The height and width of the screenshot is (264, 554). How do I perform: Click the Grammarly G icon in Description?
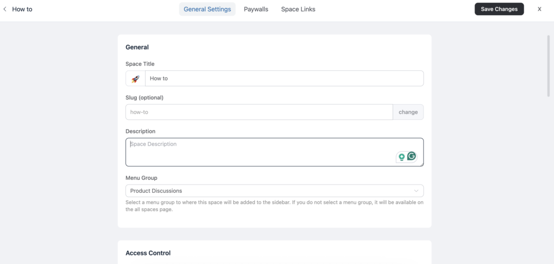412,157
